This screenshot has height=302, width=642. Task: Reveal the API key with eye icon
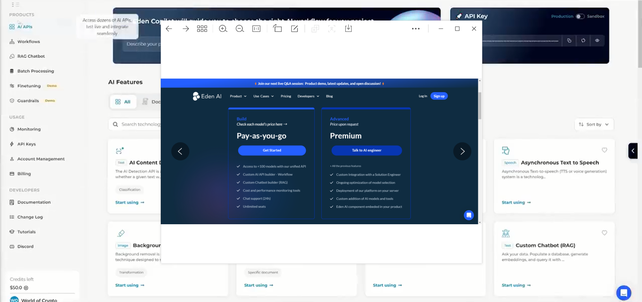597,41
